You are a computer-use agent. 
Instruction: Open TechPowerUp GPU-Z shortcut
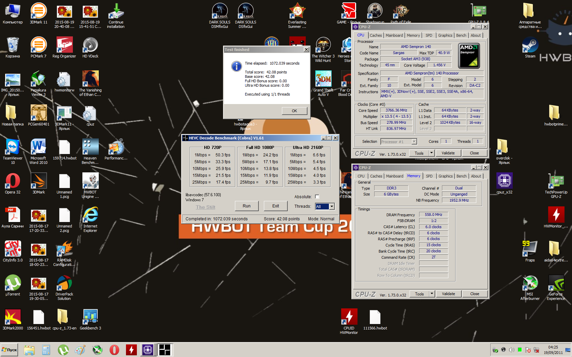[556, 186]
